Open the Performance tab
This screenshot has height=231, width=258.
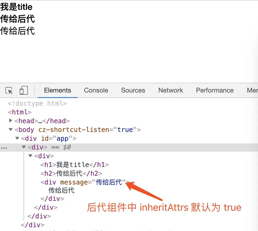pyautogui.click(x=215, y=90)
